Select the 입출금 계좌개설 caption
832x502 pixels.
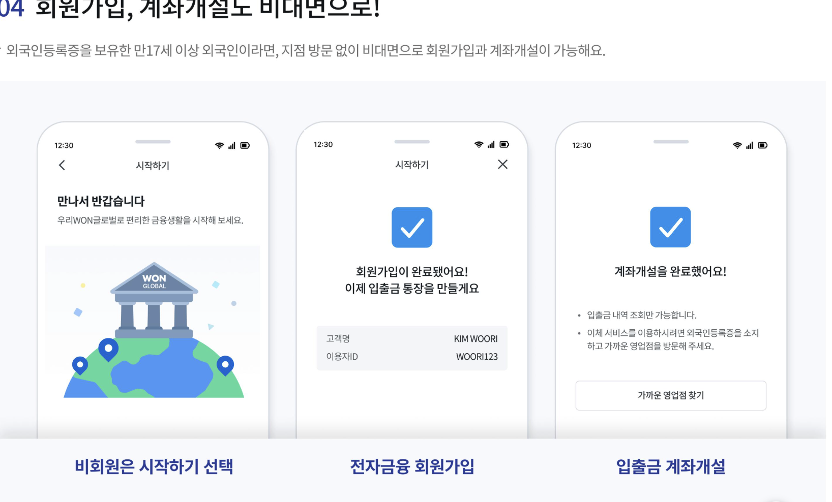click(x=670, y=466)
